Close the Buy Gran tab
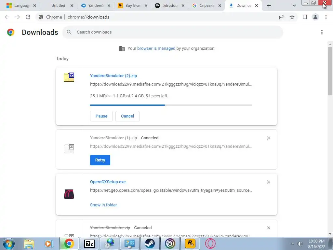The height and width of the screenshot is (250, 333). coord(146,6)
